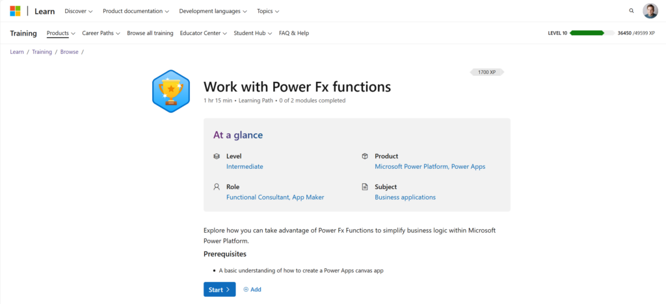
Task: Open the Intermediate level link
Action: click(x=245, y=167)
